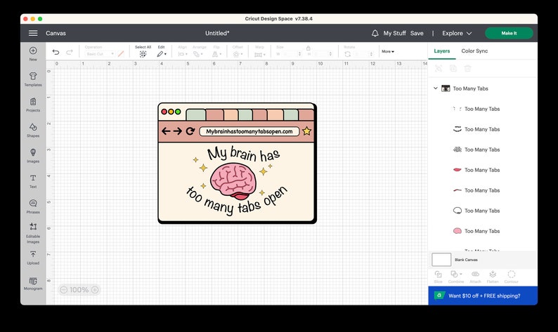Click the delete layer trash icon
The width and height of the screenshot is (558, 332).
point(467,68)
